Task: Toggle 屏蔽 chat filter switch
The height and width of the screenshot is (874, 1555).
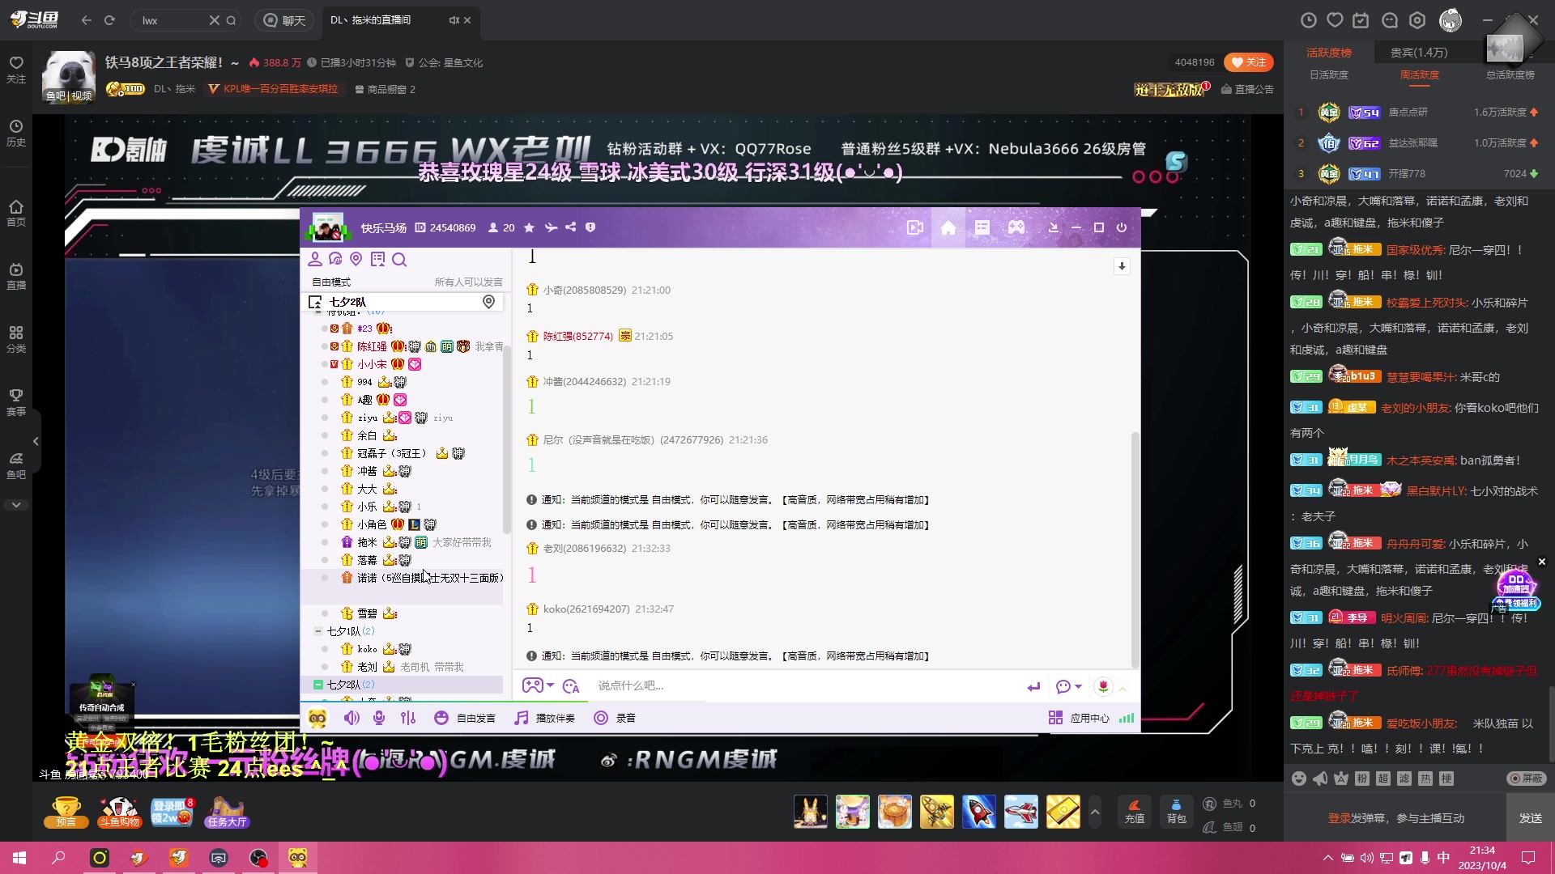Action: pos(1527,779)
